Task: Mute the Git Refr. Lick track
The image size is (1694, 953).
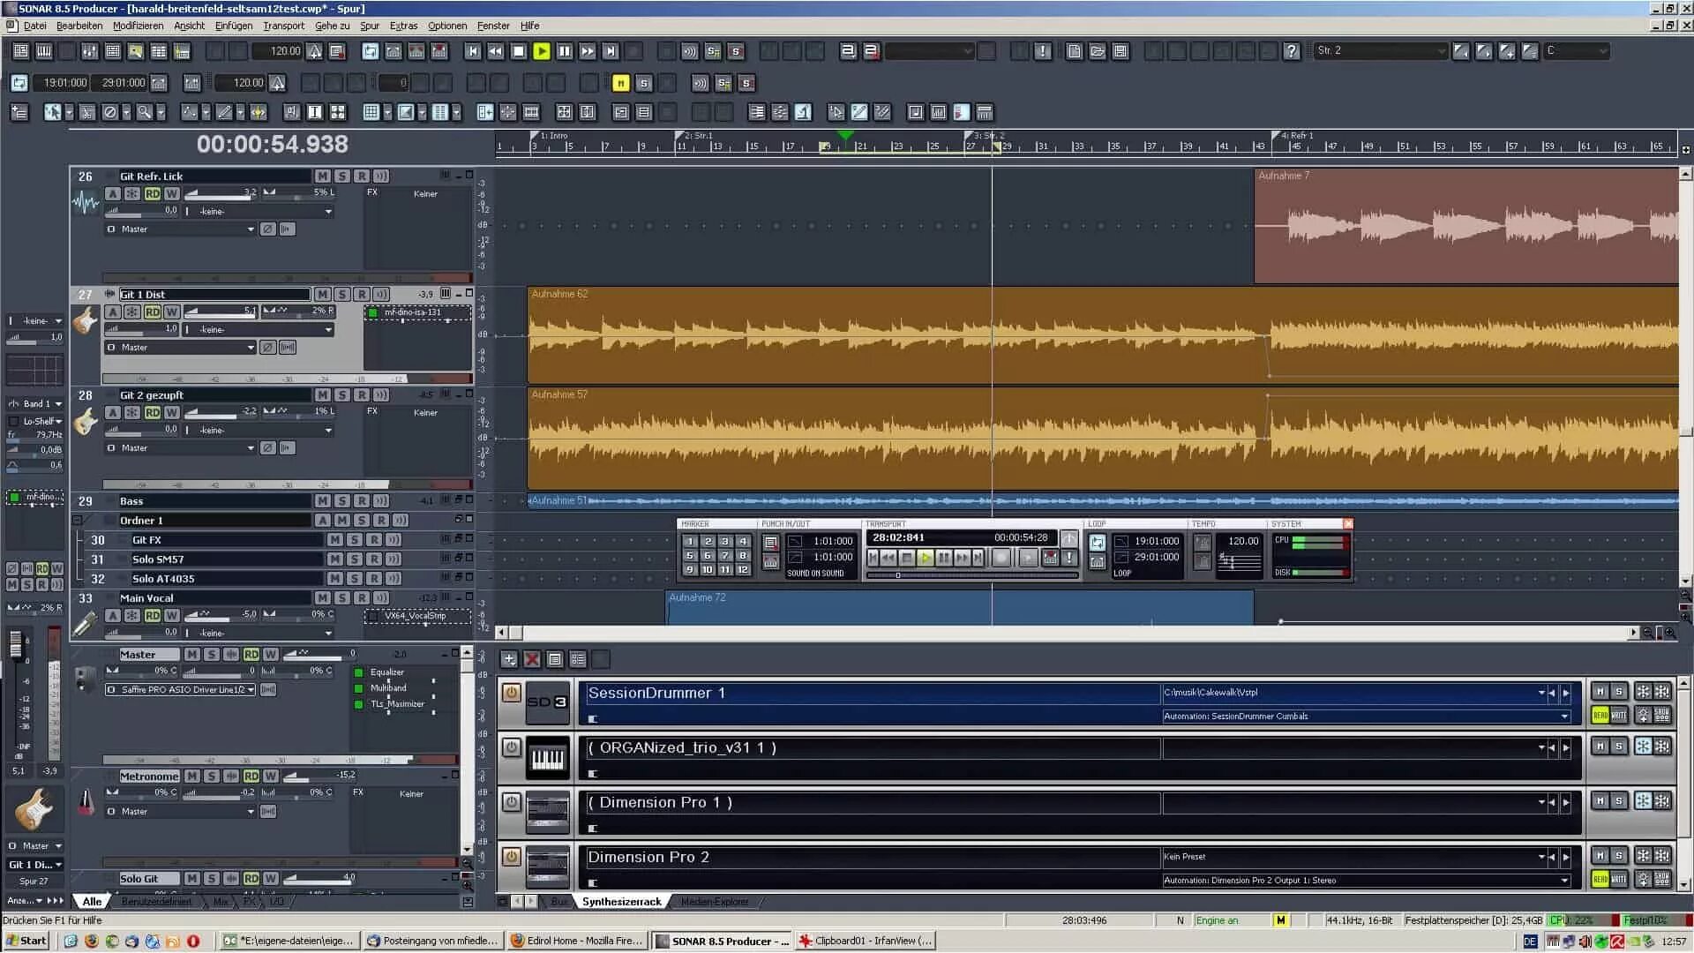Action: (x=322, y=176)
